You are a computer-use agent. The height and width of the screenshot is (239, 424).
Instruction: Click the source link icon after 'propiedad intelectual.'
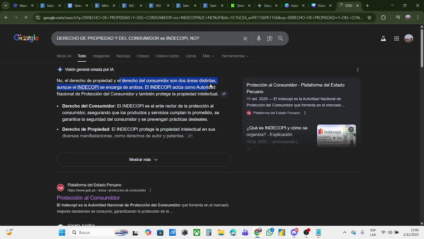(x=224, y=94)
